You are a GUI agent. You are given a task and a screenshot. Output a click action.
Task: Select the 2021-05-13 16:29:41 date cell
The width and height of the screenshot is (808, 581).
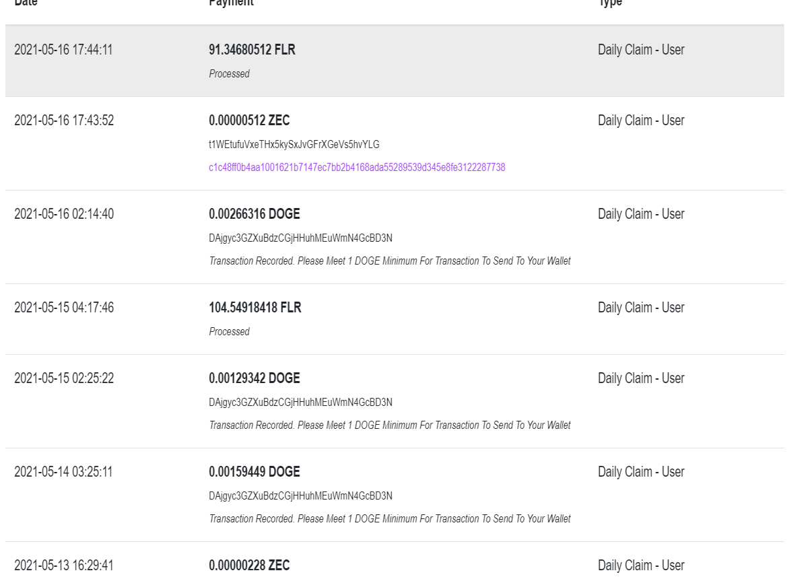pyautogui.click(x=64, y=566)
